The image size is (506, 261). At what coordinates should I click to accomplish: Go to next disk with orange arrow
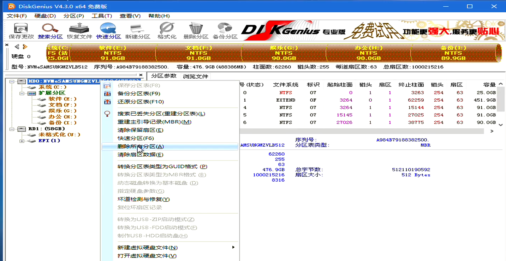25,47
